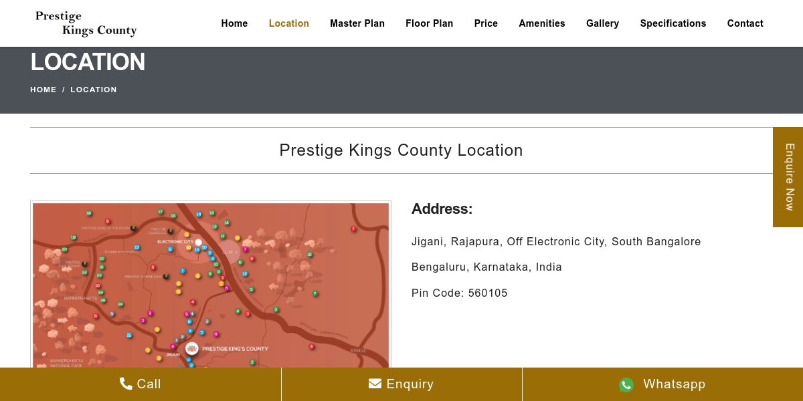Click the green WhatsApp icon

pos(626,384)
